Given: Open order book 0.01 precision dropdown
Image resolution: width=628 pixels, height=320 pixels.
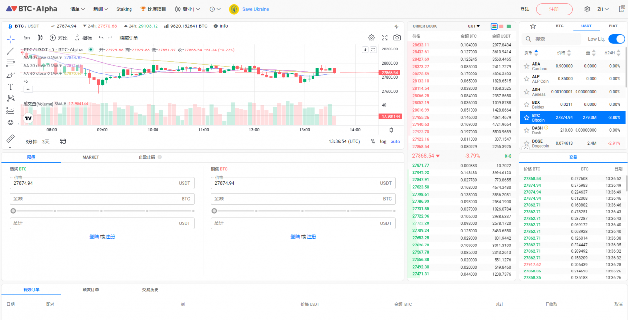Looking at the screenshot, I should [x=474, y=26].
